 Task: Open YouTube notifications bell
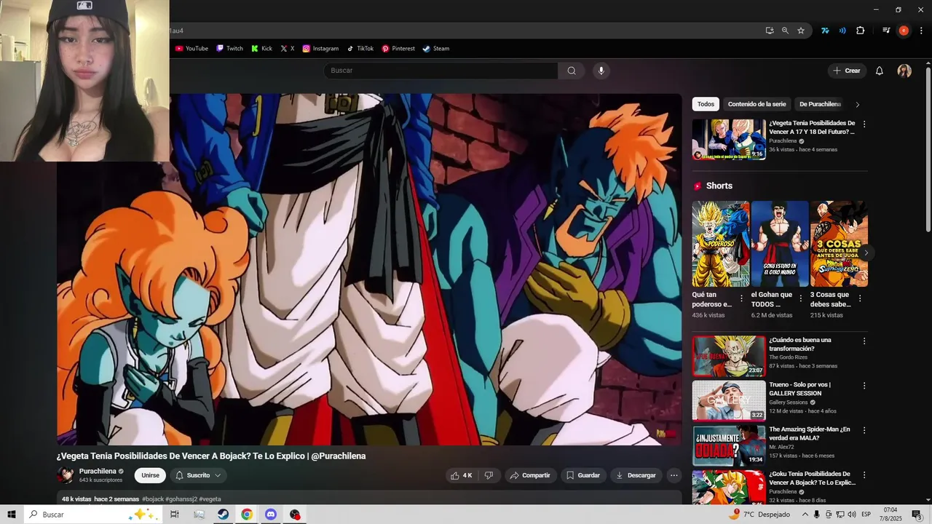[880, 71]
